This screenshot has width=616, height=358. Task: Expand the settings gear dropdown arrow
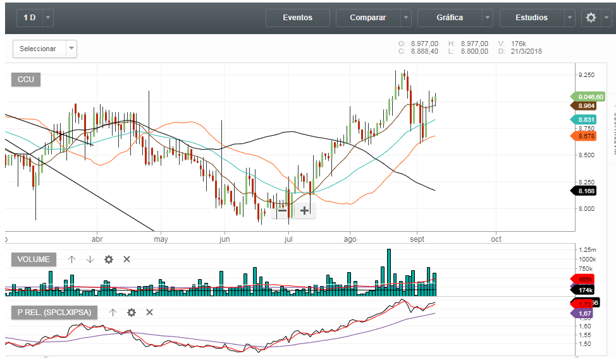click(606, 18)
